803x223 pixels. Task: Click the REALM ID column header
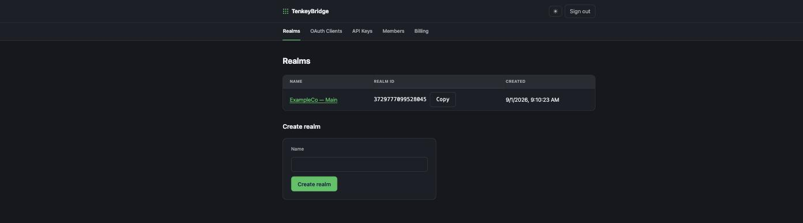click(384, 82)
